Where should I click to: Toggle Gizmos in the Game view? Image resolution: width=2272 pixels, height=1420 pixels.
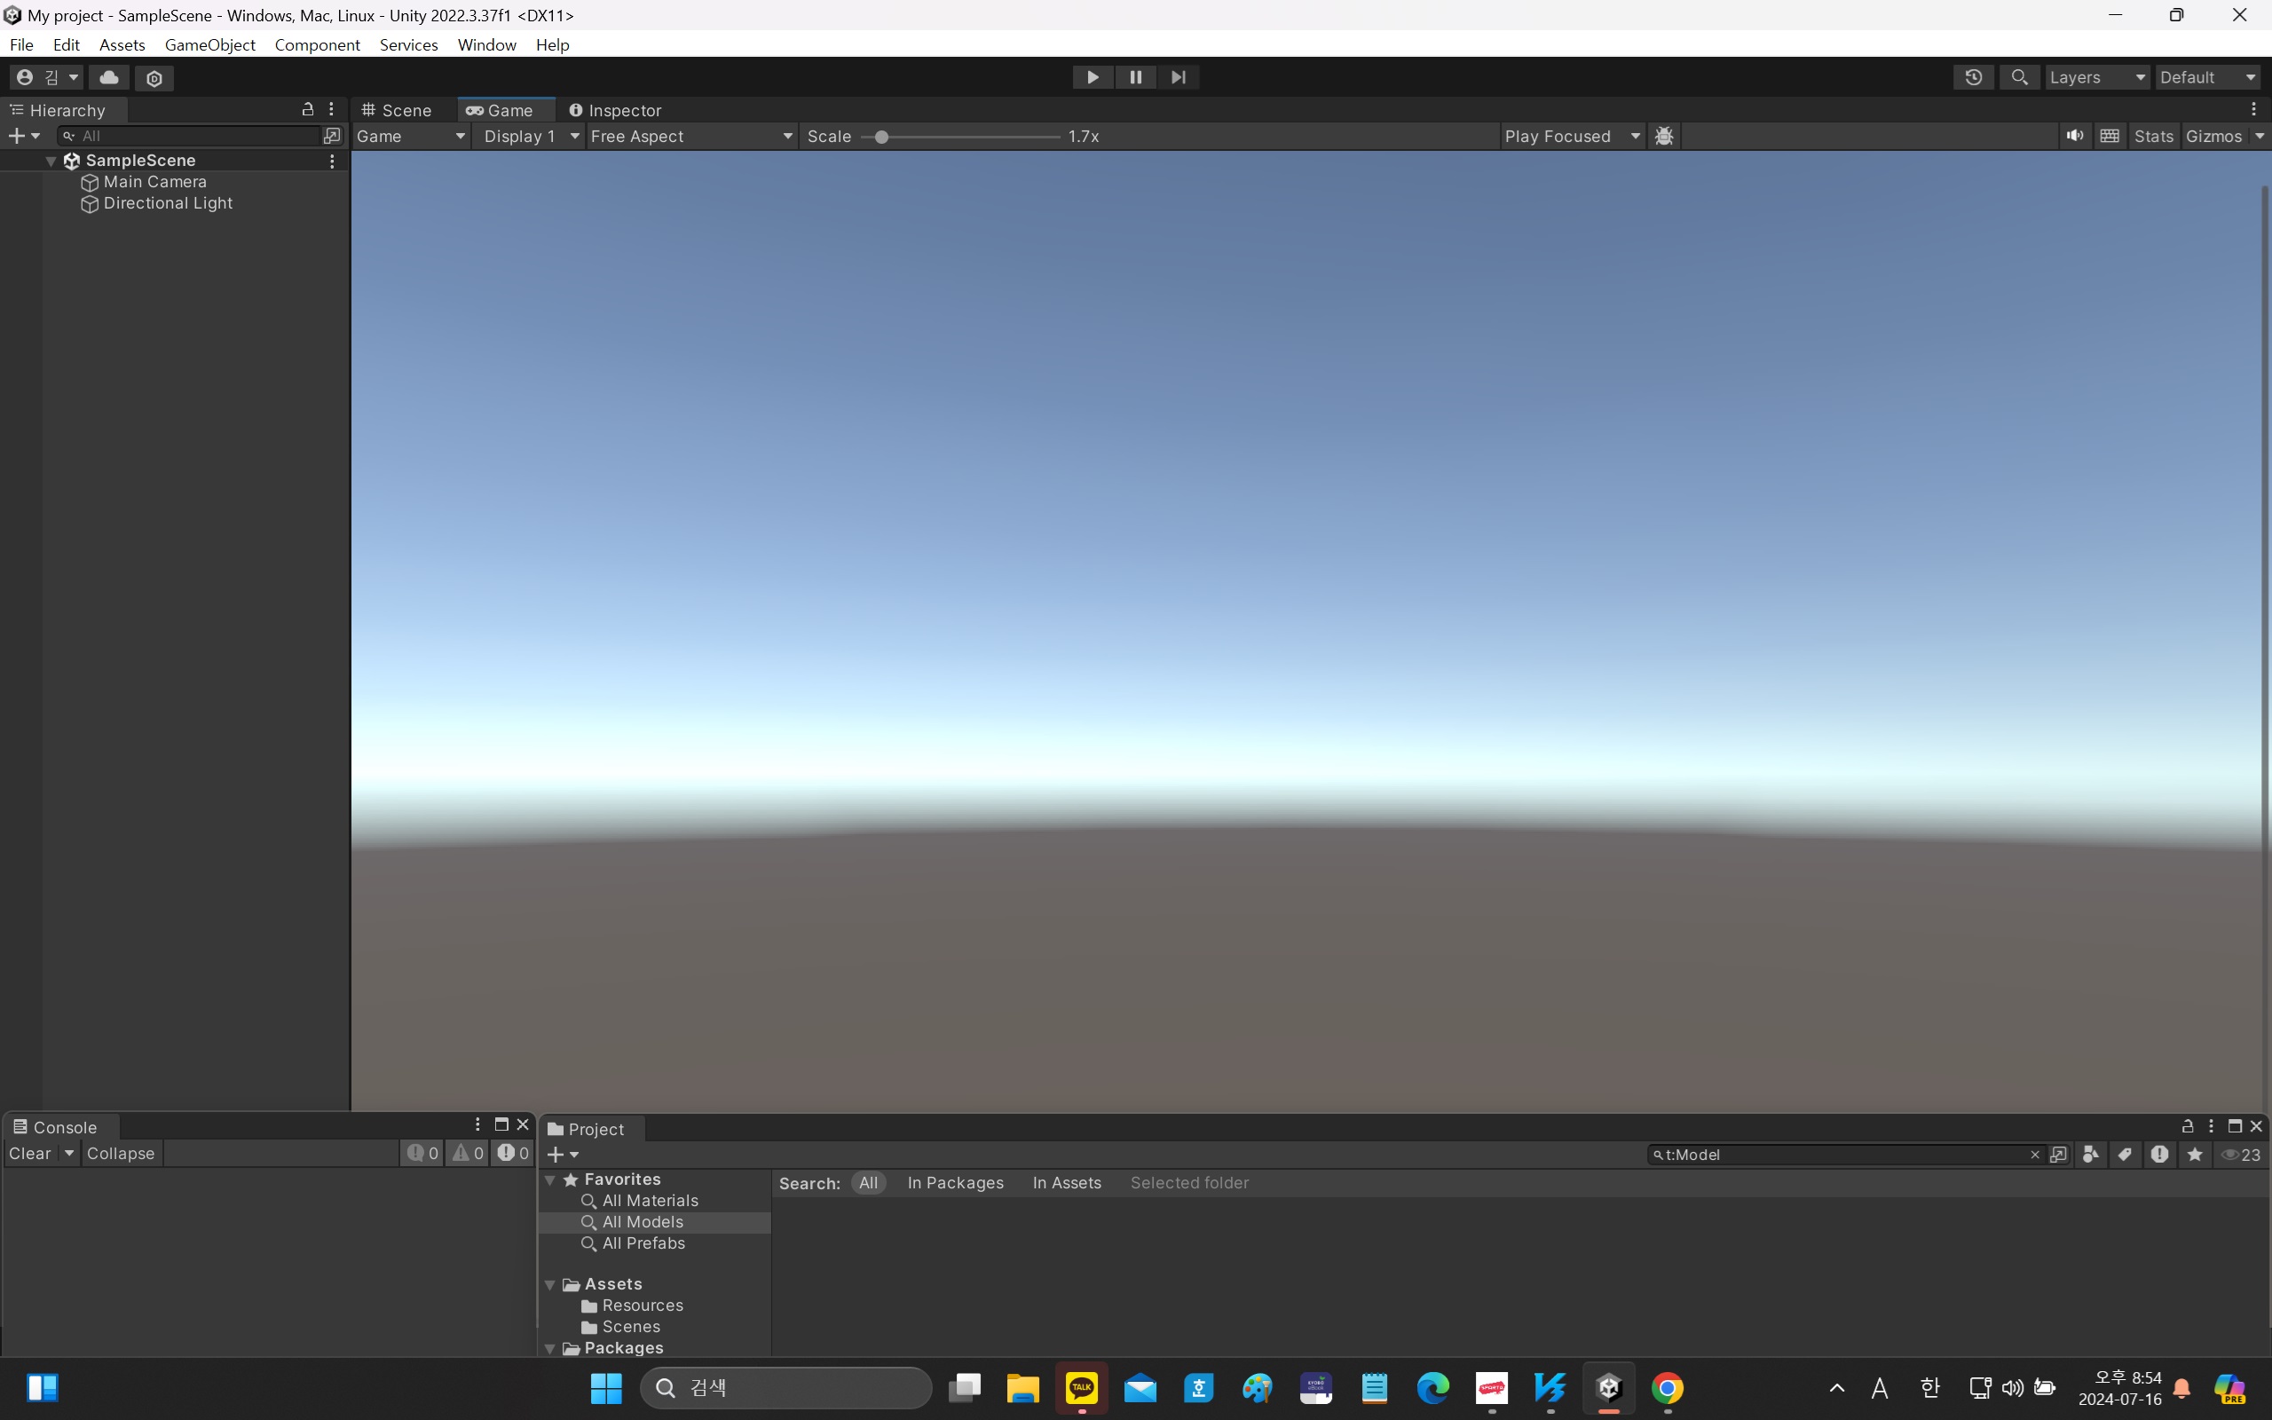click(2213, 136)
